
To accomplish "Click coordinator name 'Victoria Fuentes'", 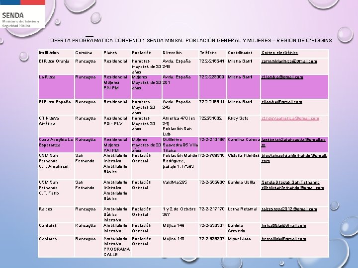I will click(x=244, y=156).
